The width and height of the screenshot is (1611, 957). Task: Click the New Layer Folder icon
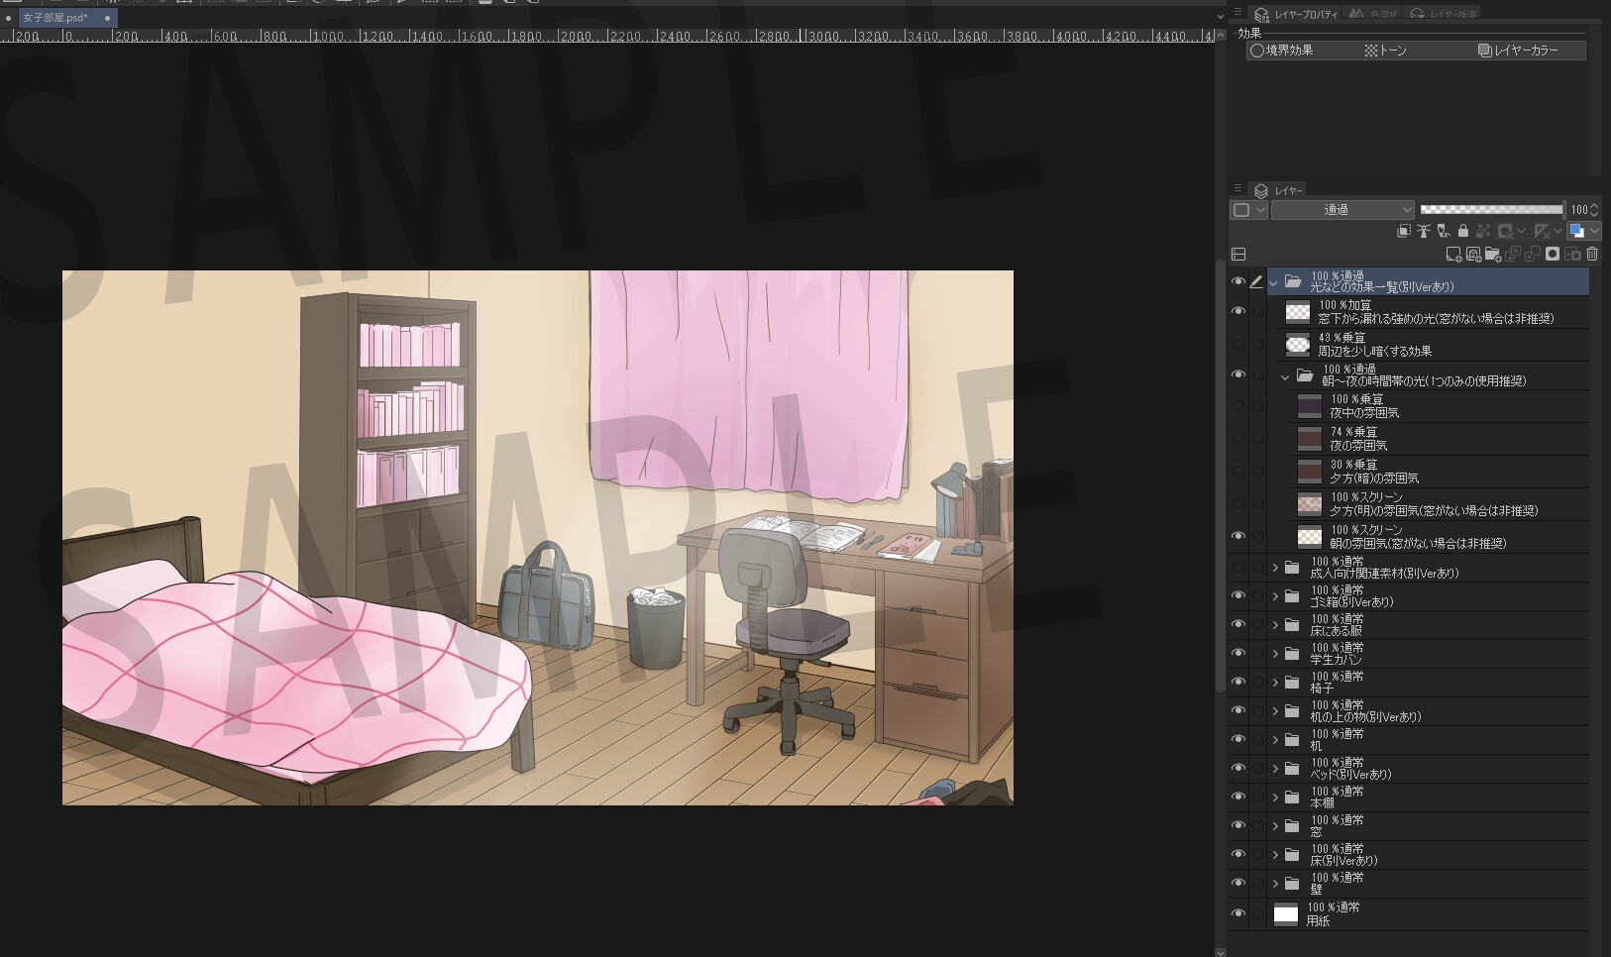(x=1493, y=255)
